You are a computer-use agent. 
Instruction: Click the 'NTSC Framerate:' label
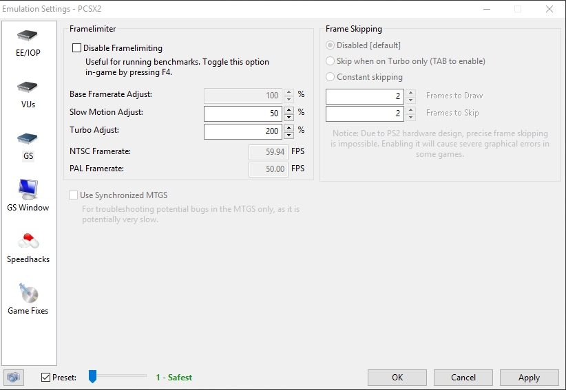pos(100,151)
